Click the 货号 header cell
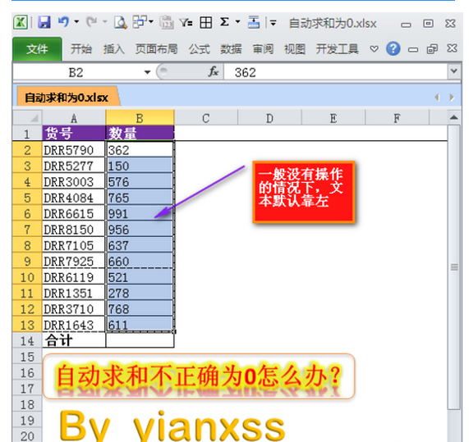The image size is (469, 442). [x=74, y=133]
